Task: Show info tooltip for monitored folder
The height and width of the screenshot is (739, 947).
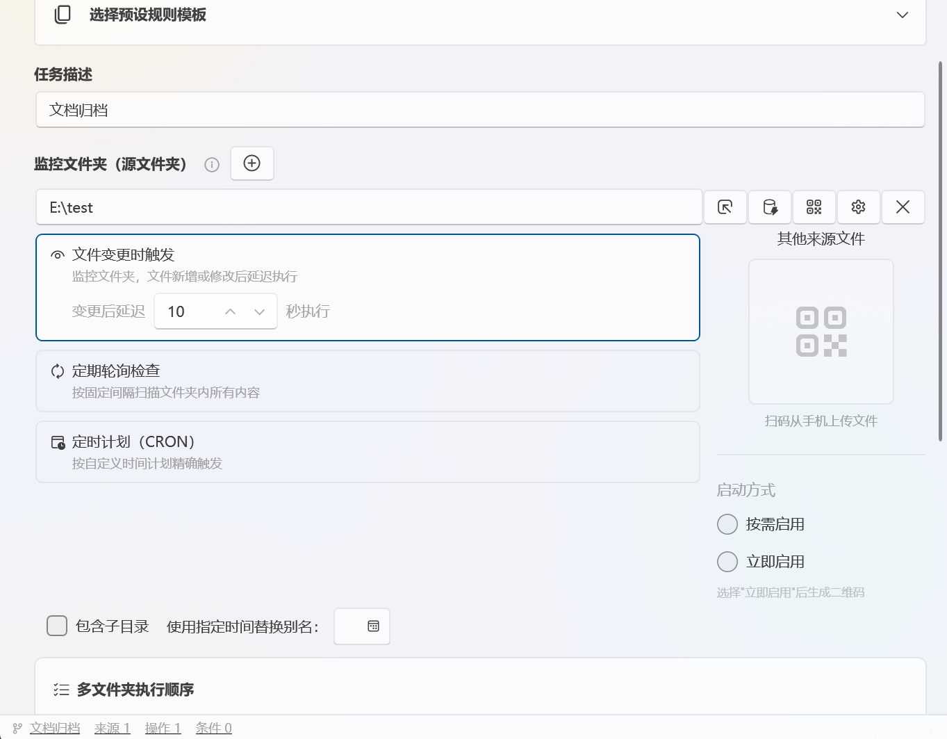Action: [212, 165]
